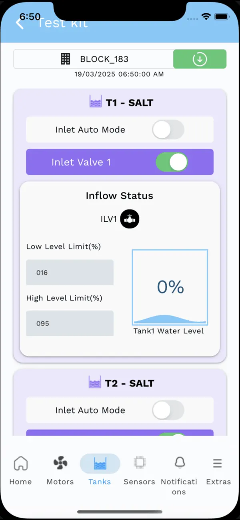Enable Inlet Auto Mode for T2
This screenshot has width=240, height=520.
(x=168, y=410)
